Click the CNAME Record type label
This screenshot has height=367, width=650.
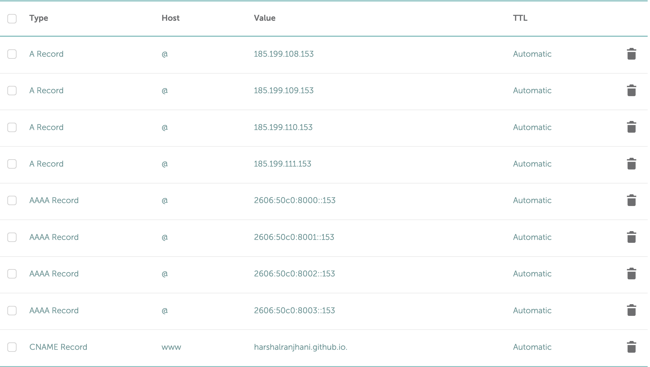tap(58, 347)
